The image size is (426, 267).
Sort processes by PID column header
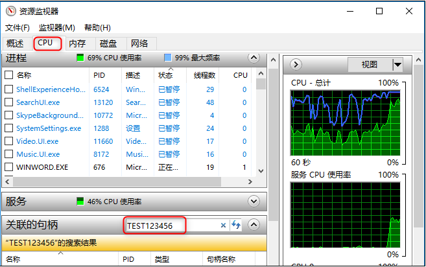105,75
